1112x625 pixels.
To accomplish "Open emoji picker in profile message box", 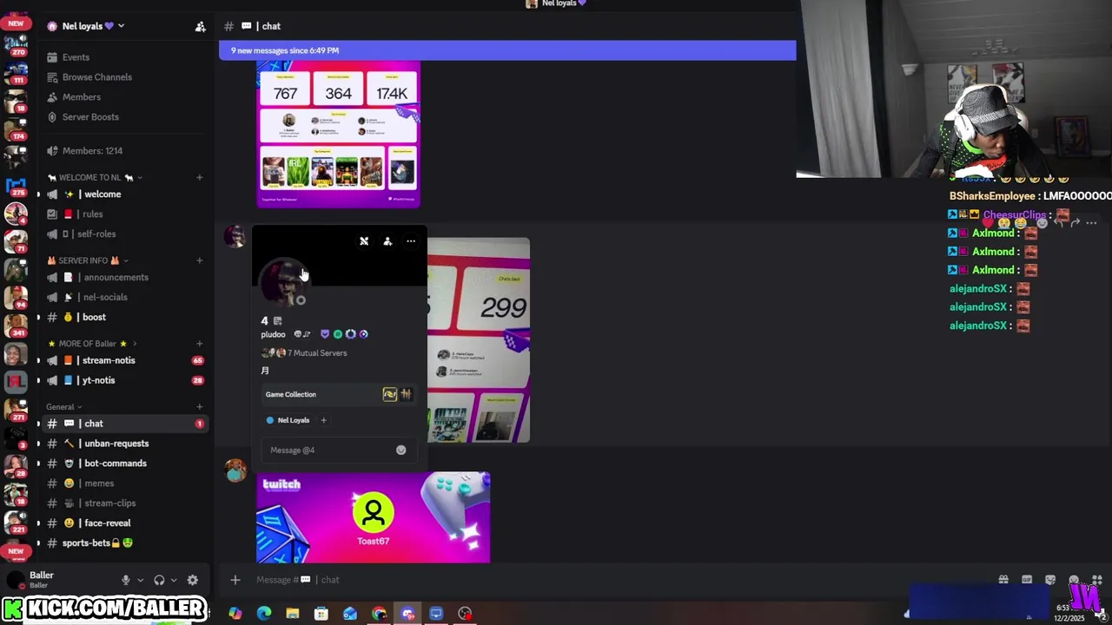I will (400, 451).
